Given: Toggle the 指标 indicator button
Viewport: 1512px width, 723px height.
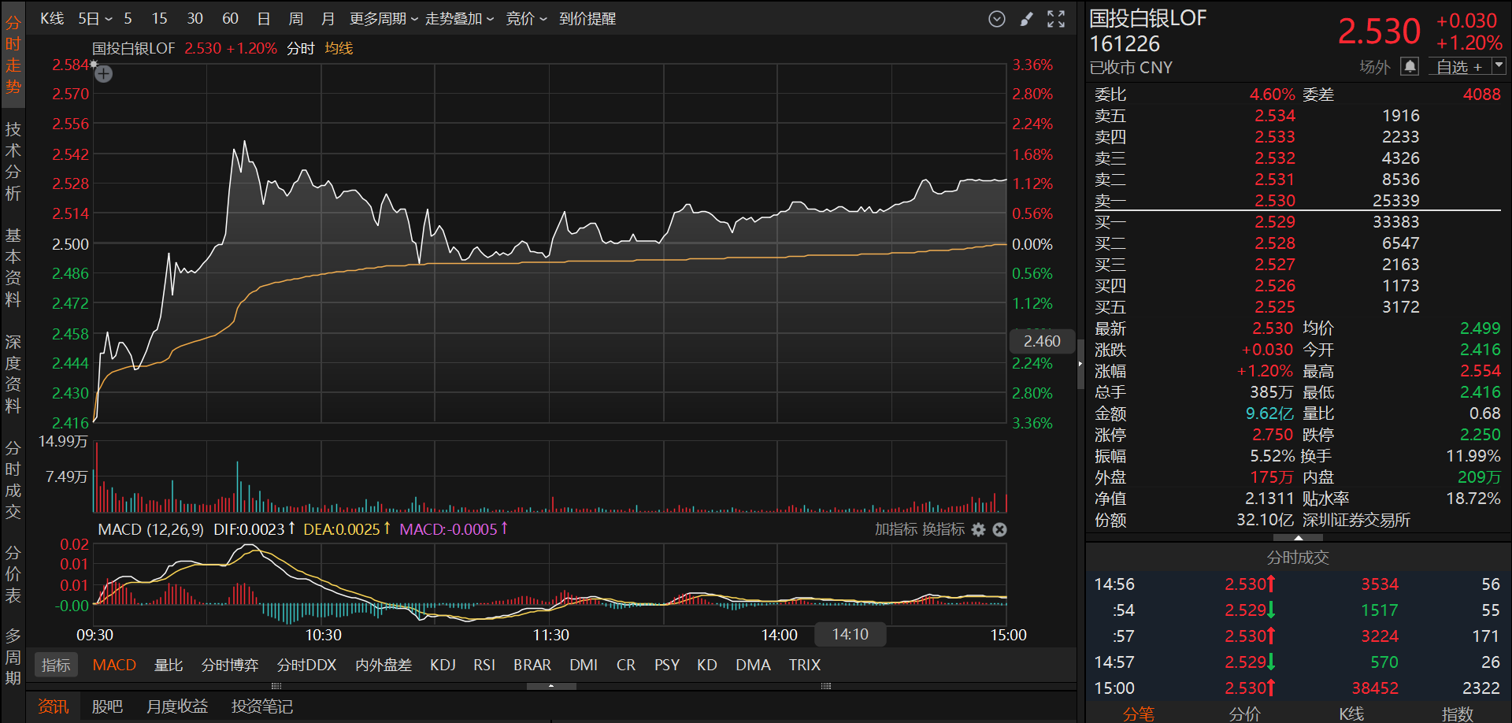Looking at the screenshot, I should pos(56,666).
